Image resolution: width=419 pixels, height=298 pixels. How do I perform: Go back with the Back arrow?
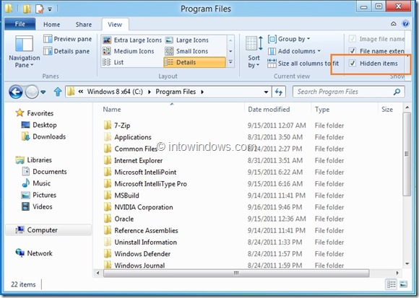15,92
